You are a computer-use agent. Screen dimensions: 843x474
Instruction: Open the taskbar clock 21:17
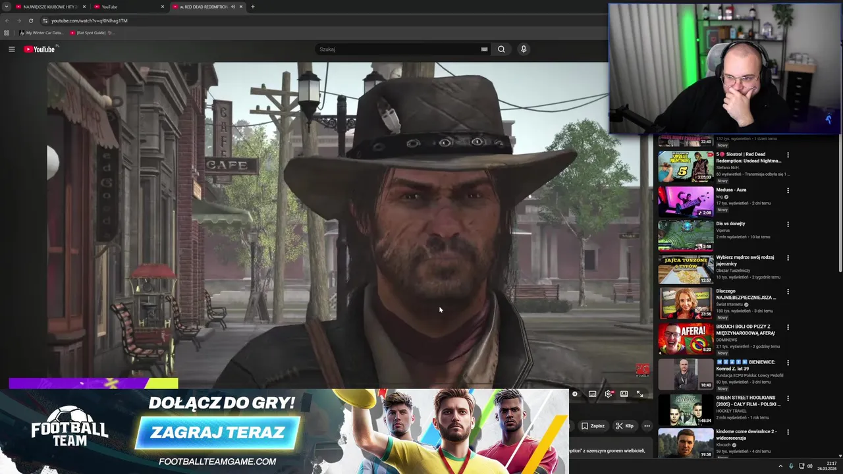click(827, 466)
